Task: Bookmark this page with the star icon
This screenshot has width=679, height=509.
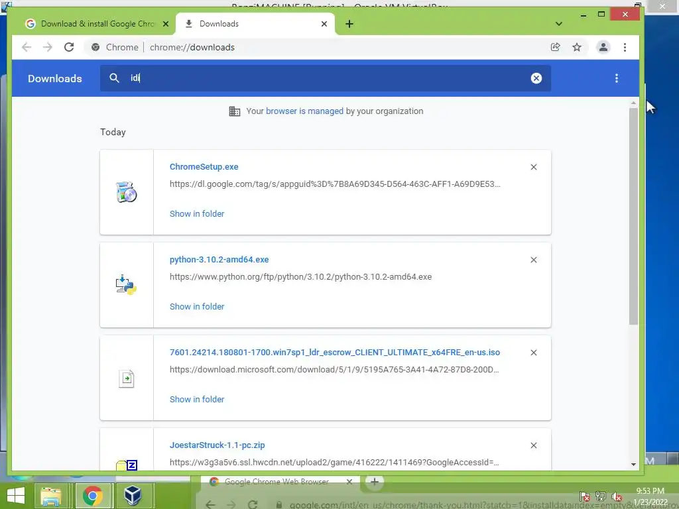Action: 577,47
